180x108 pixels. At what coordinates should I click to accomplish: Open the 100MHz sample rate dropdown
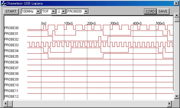tap(38, 11)
